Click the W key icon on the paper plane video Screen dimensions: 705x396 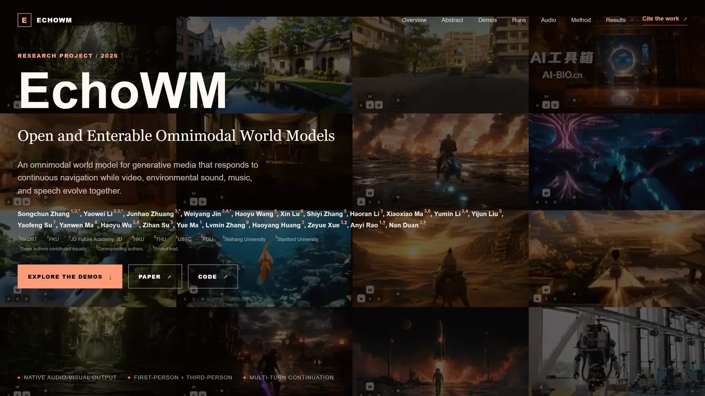(x=546, y=289)
